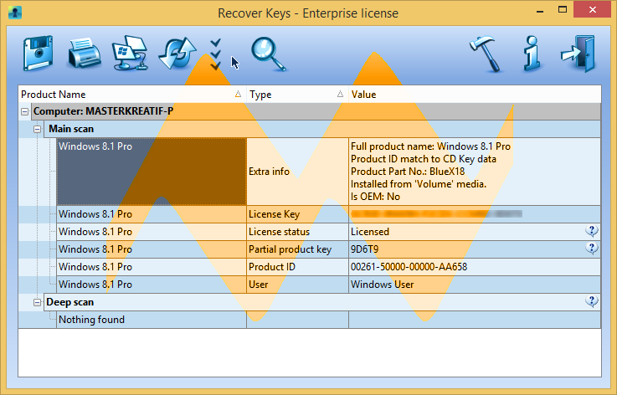Select the Main scan row label
This screenshot has width=617, height=395.
pos(71,129)
